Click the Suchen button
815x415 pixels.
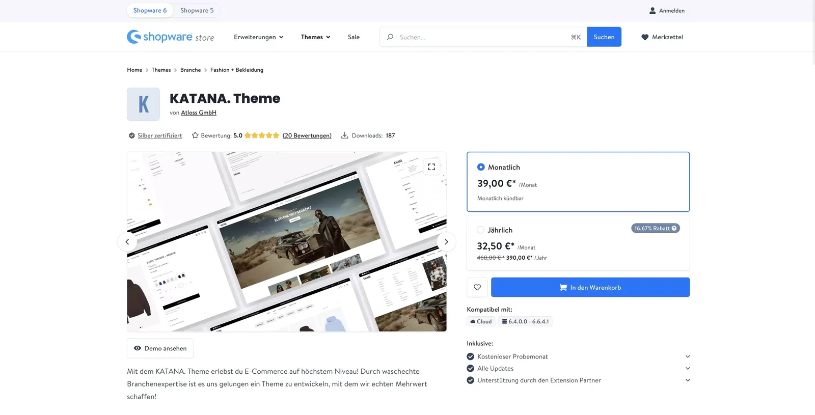tap(604, 37)
